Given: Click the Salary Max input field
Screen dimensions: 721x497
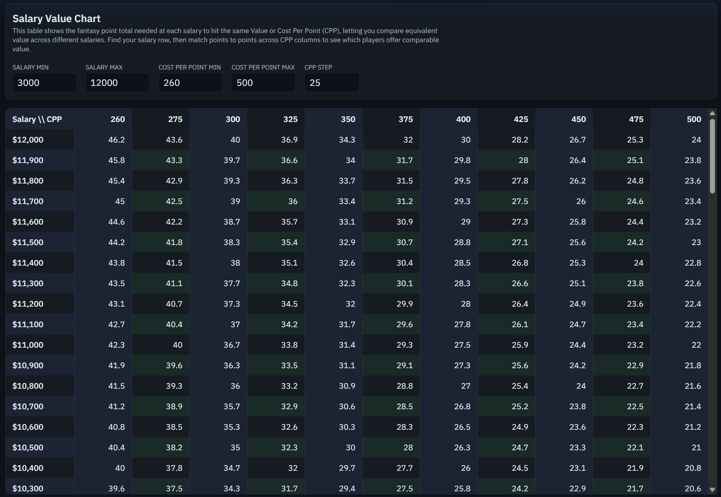Looking at the screenshot, I should (x=117, y=82).
